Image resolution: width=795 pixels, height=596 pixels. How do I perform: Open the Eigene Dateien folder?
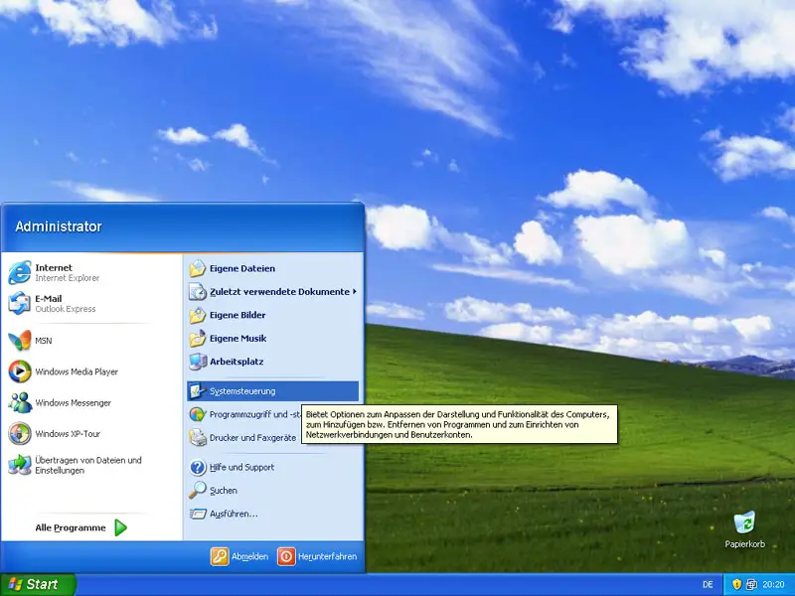[272, 268]
